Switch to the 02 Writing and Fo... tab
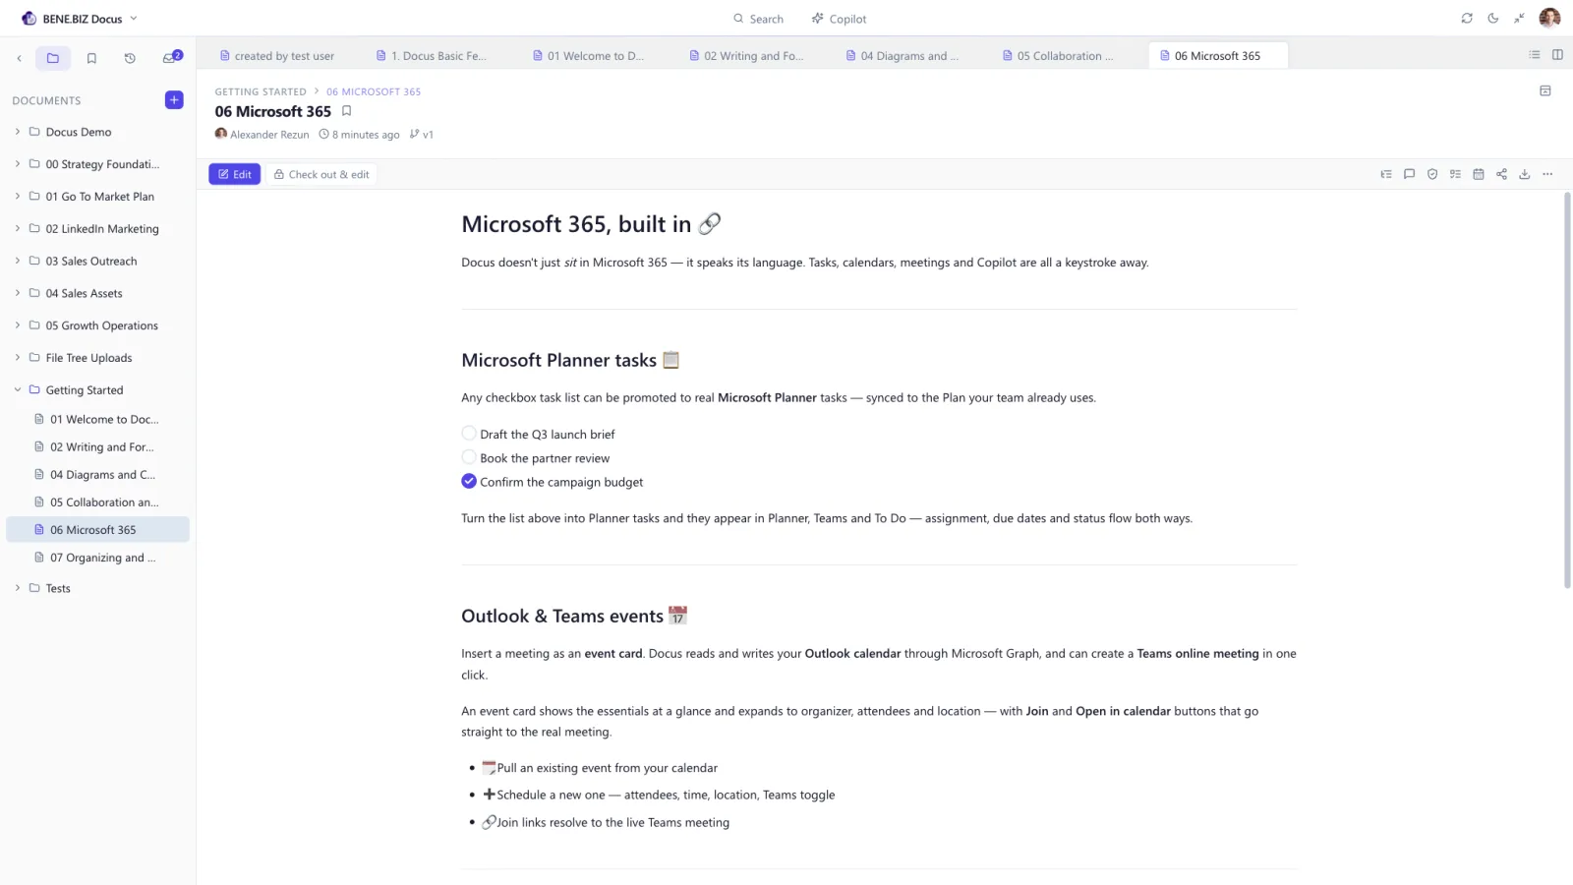Screen dimensions: 1573x885 coord(745,56)
